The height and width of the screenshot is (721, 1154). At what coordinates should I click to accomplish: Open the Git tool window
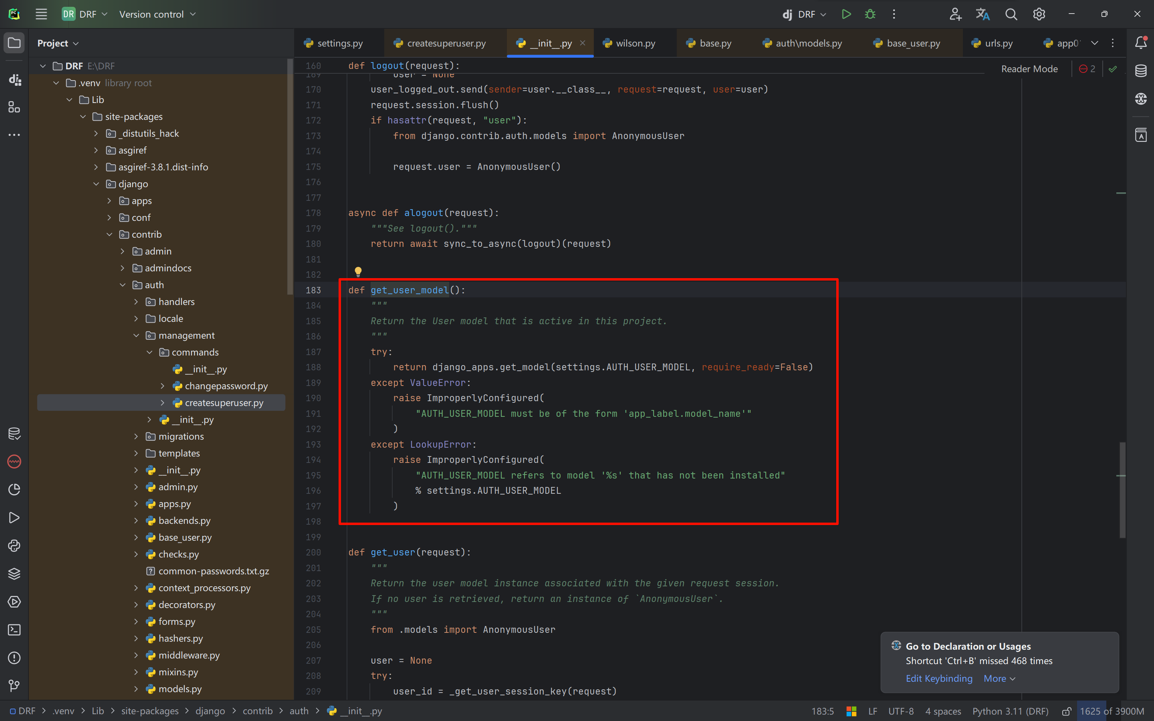click(14, 686)
